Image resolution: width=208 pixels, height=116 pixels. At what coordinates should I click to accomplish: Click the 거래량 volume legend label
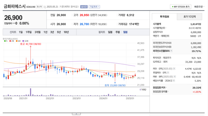143,90
